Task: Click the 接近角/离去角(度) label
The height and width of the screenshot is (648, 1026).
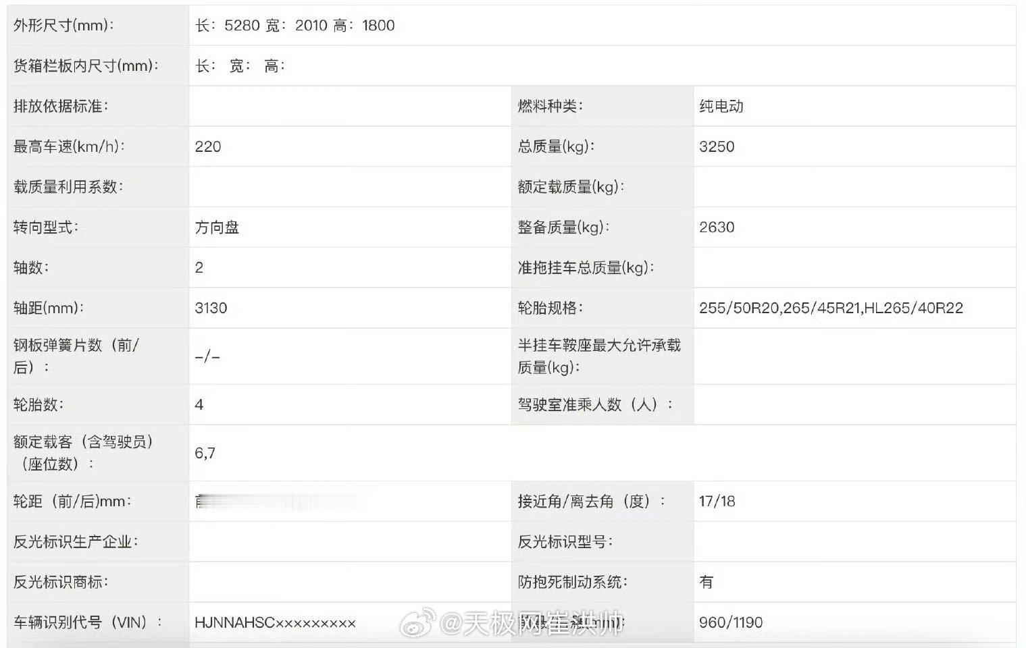Action: [x=592, y=502]
